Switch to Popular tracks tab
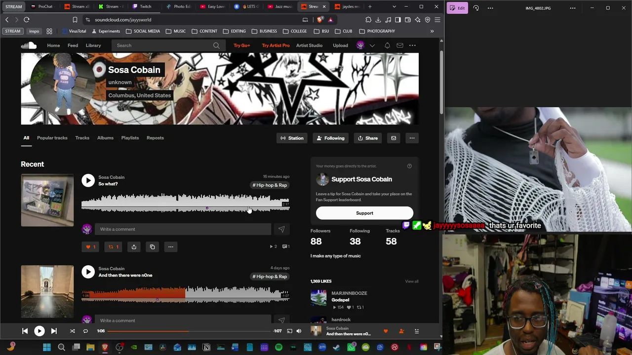 pyautogui.click(x=52, y=138)
